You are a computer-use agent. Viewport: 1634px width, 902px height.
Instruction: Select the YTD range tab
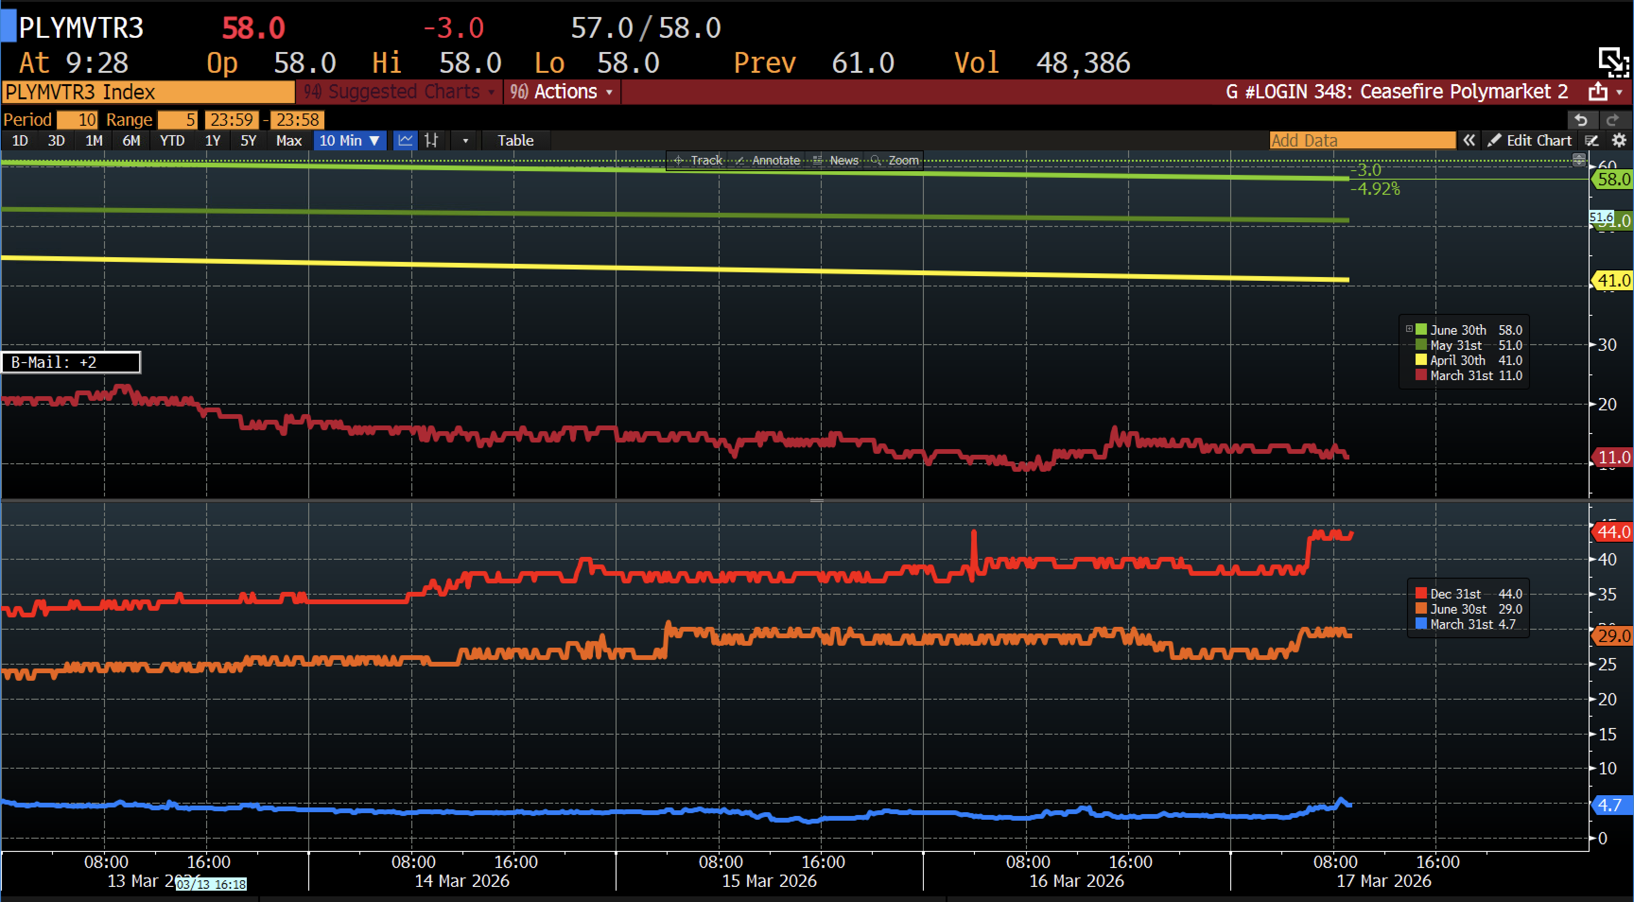coord(172,140)
